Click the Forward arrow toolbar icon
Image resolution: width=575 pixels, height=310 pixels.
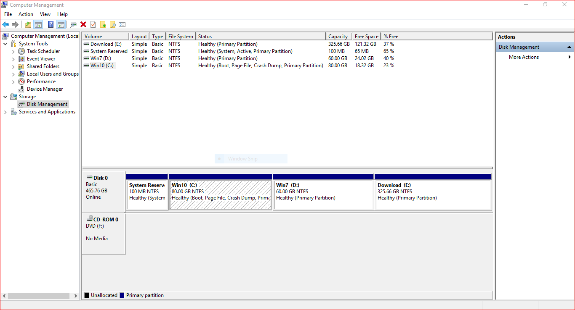pyautogui.click(x=15, y=25)
